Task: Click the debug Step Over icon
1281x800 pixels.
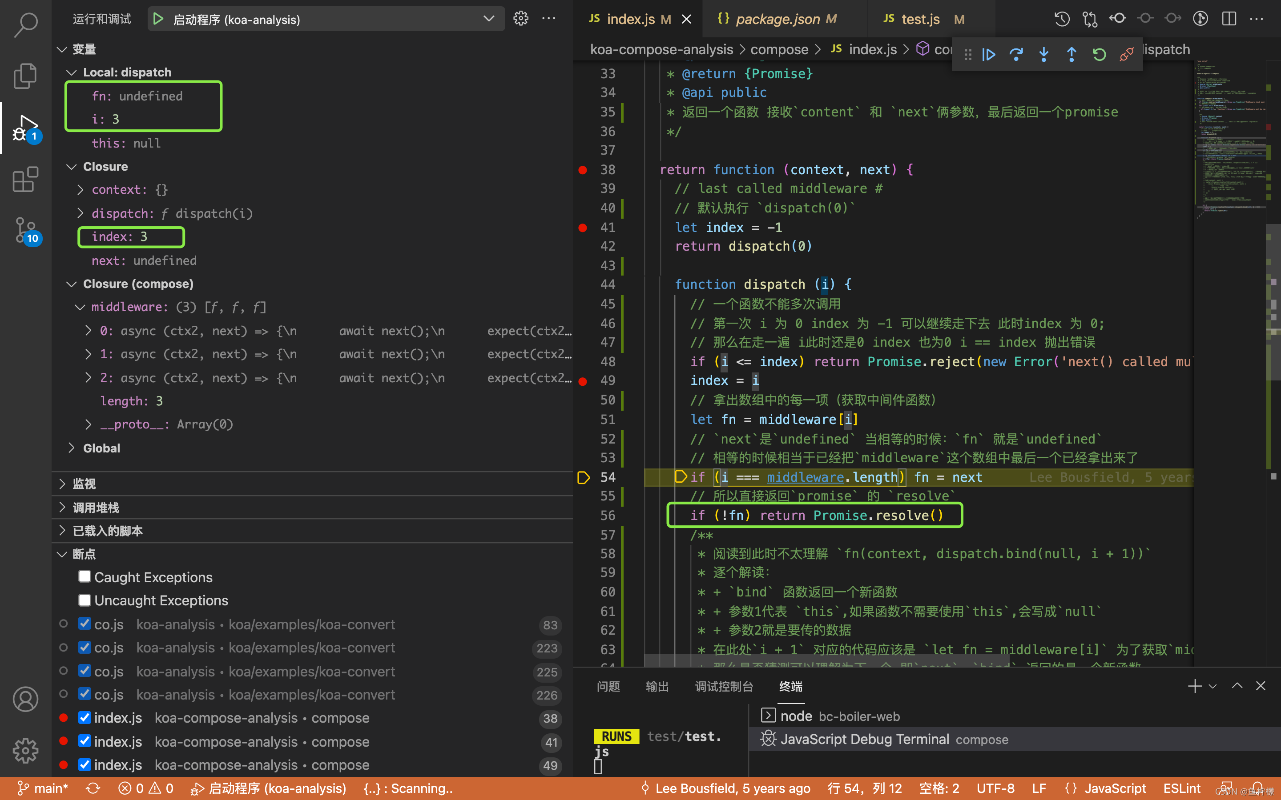Action: pos(1016,55)
